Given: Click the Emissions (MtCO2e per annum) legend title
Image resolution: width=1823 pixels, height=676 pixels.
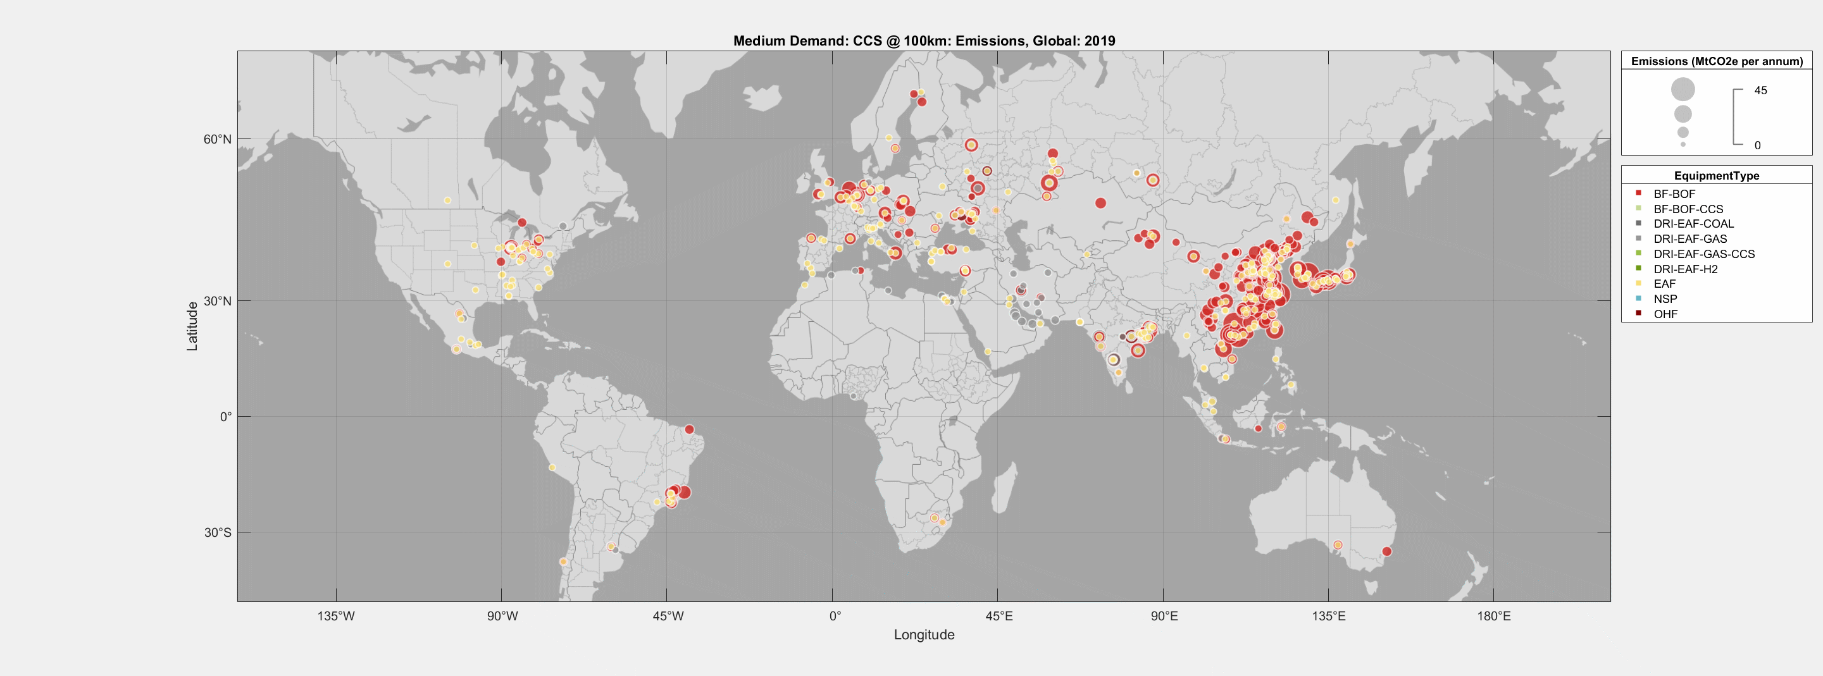Looking at the screenshot, I should 1716,61.
